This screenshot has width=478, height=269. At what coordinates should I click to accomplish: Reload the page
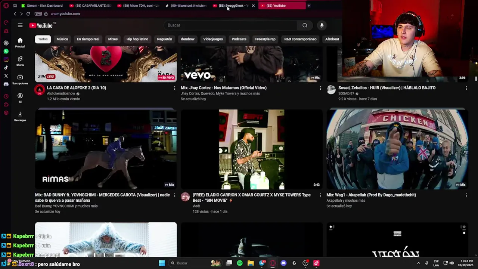pos(28,14)
